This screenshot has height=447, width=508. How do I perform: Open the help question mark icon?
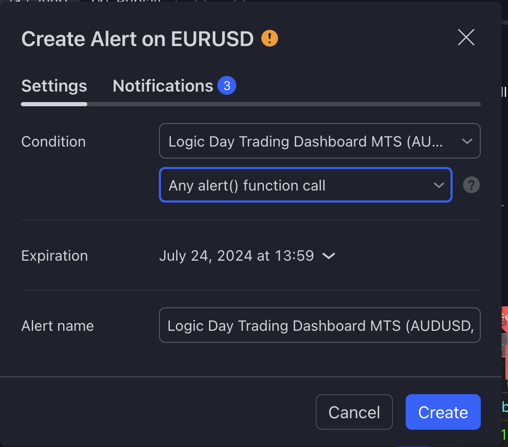pos(471,185)
